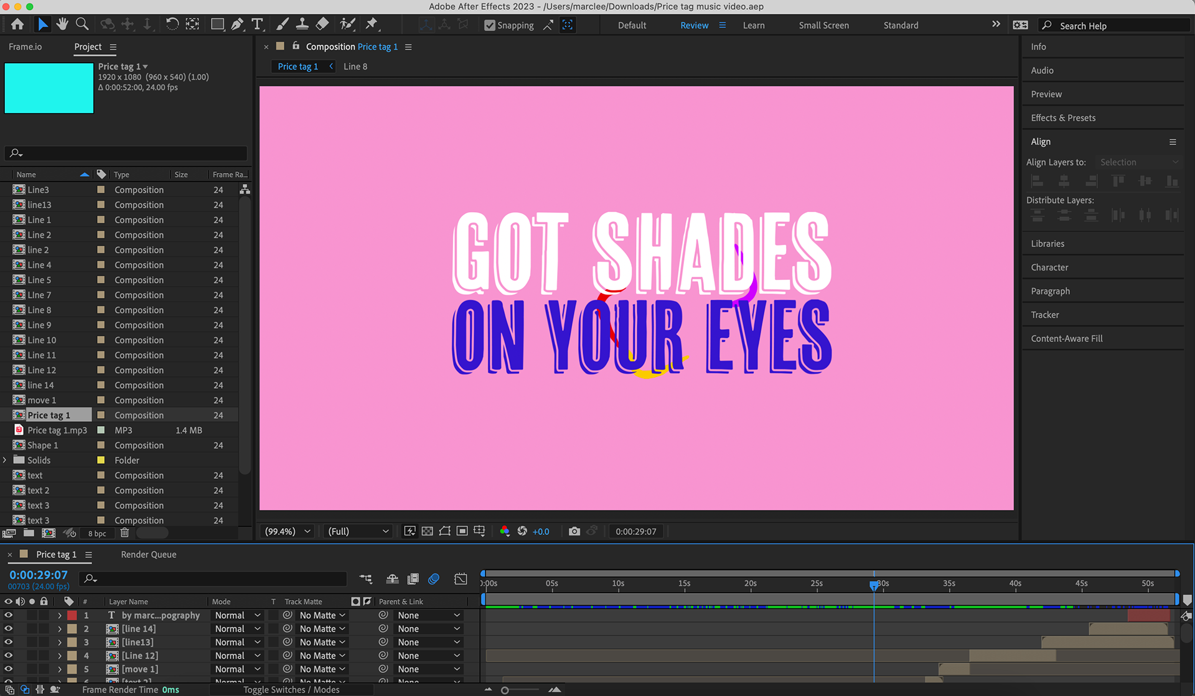Screen dimensions: 1195x696
Task: Click current time 0:00:29:07 in viewer
Action: (635, 531)
